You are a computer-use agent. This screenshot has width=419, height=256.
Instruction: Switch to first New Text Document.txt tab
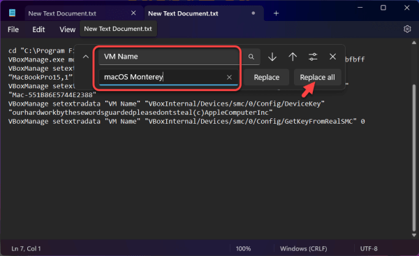click(x=62, y=13)
